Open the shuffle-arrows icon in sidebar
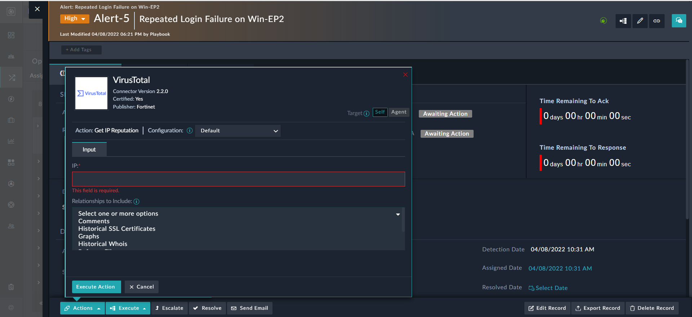 pyautogui.click(x=11, y=78)
